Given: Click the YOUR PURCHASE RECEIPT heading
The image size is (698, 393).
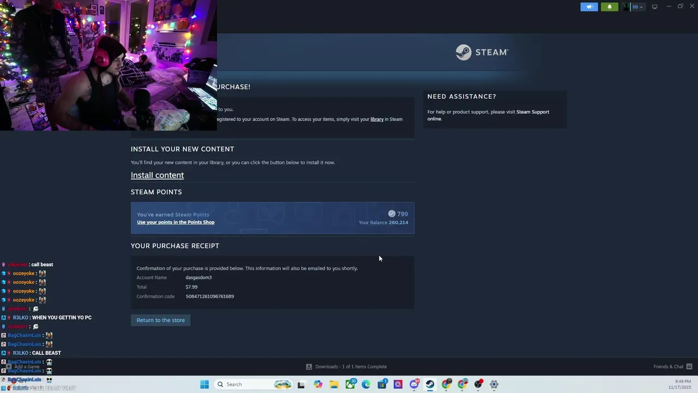Looking at the screenshot, I should 175,246.
